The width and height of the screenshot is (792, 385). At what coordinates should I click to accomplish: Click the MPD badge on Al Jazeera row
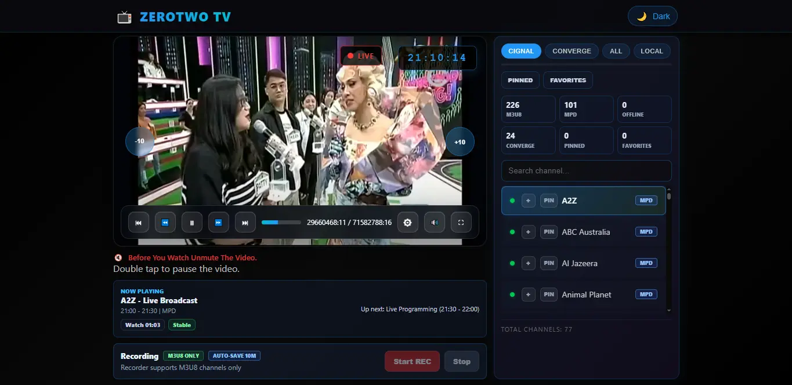[x=646, y=263]
